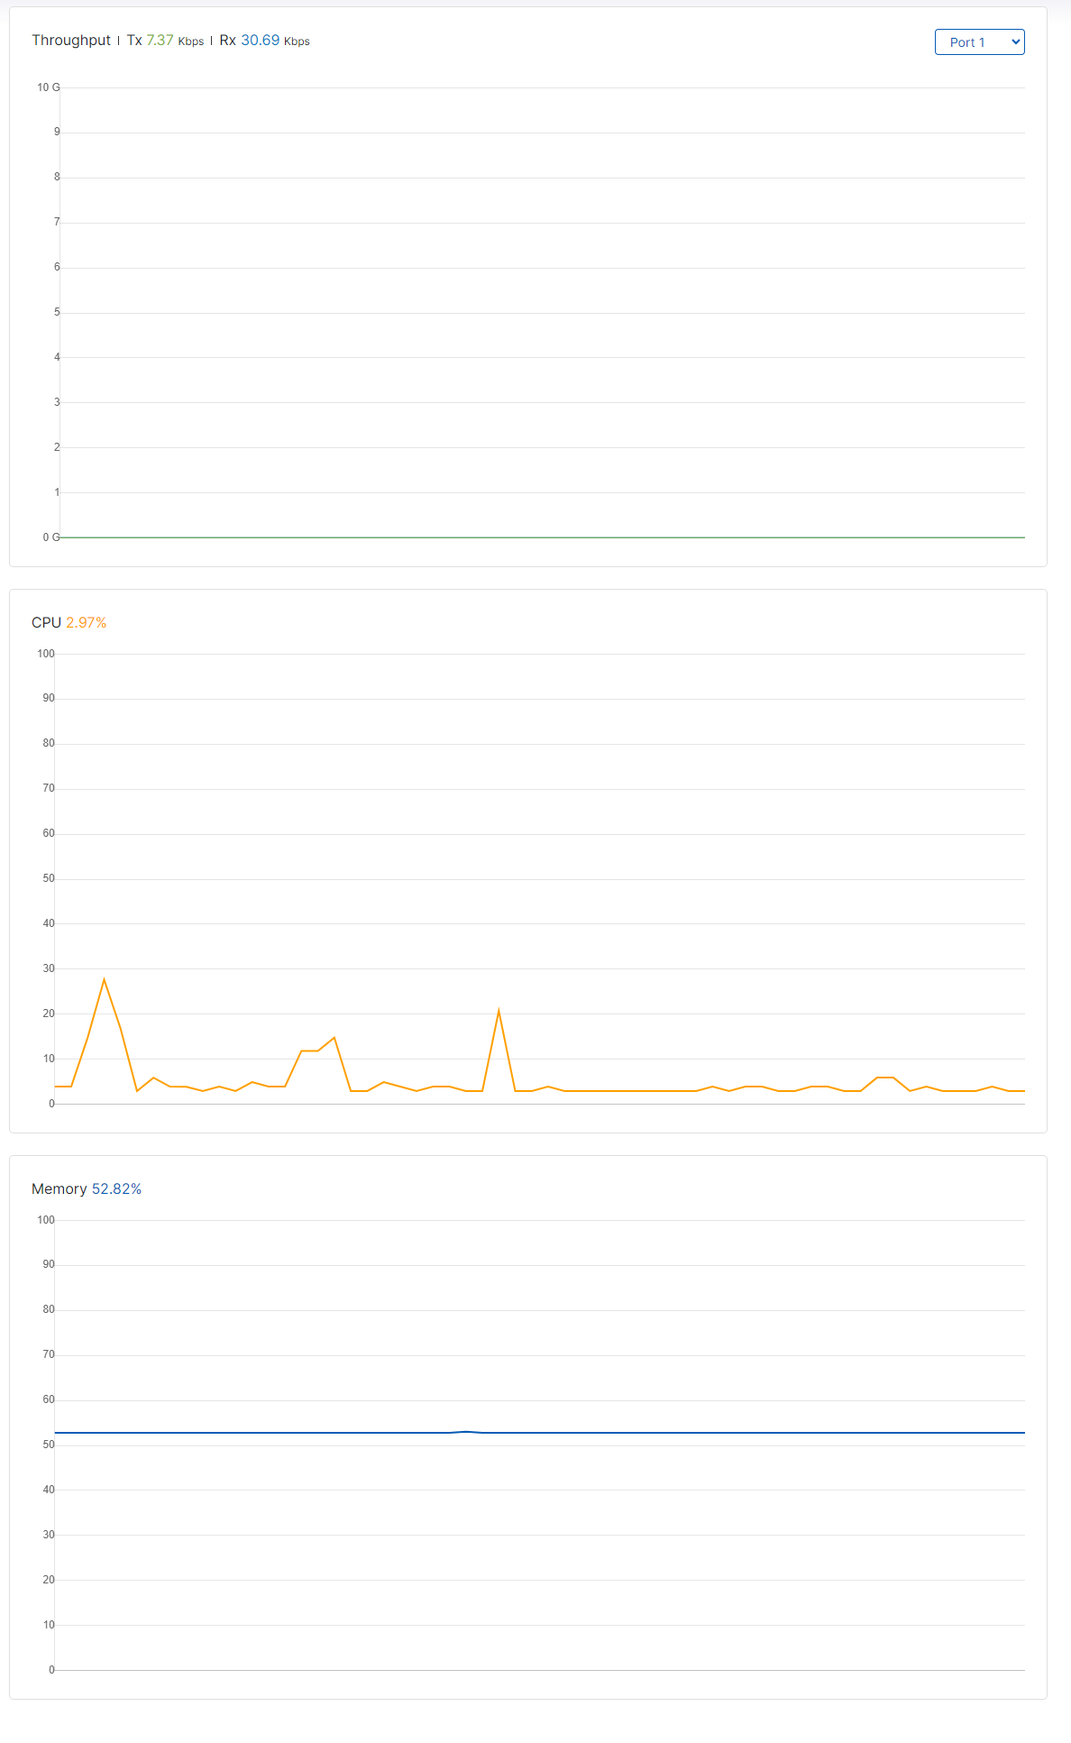Viewport: 1071px width, 1743px height.
Task: Click the 0 G throughput axis label
Action: click(50, 537)
